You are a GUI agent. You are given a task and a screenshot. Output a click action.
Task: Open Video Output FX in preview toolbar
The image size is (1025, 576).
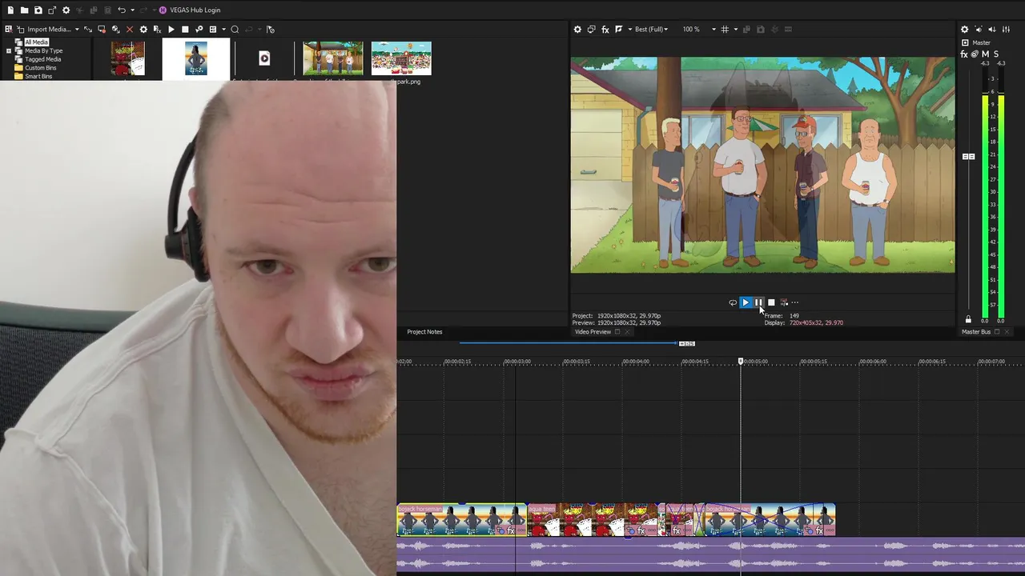click(x=605, y=30)
